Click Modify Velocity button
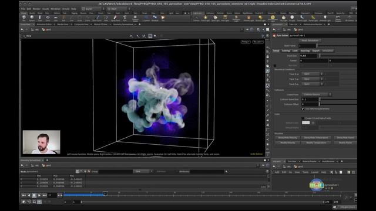Image resolution: width=376 pixels, height=211 pixels. (287, 143)
